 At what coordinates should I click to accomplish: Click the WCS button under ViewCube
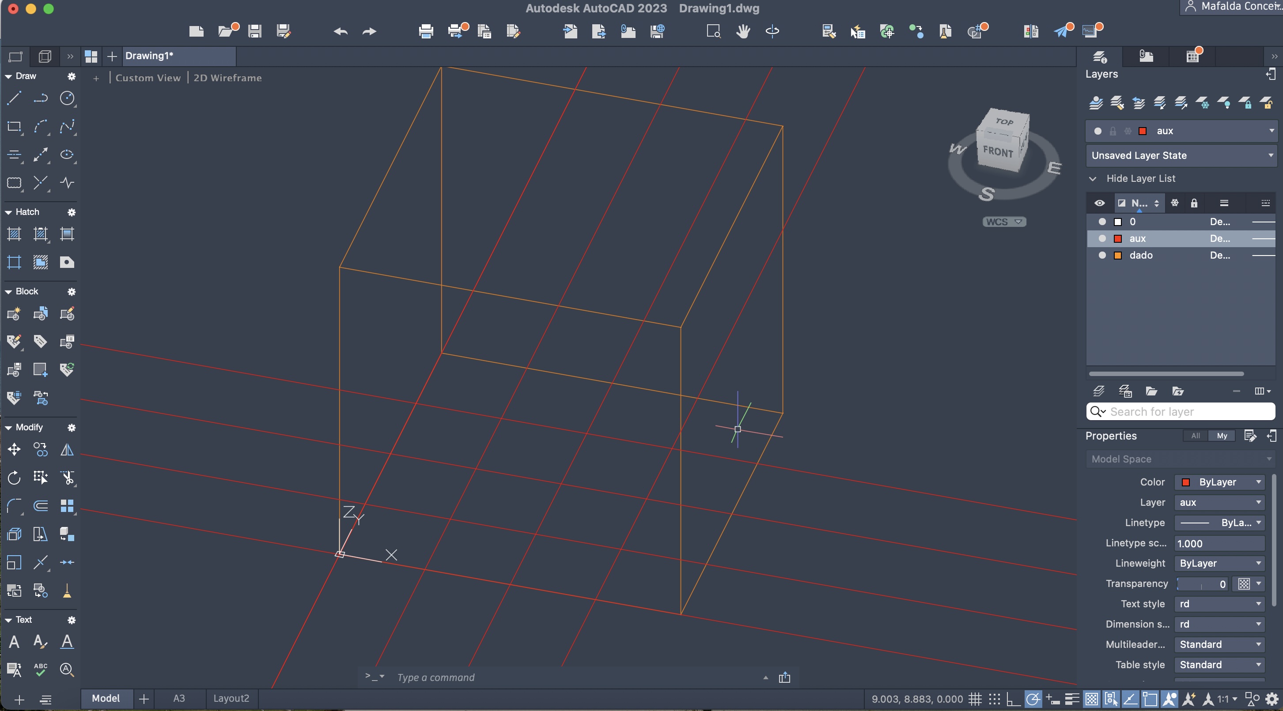coord(1003,222)
